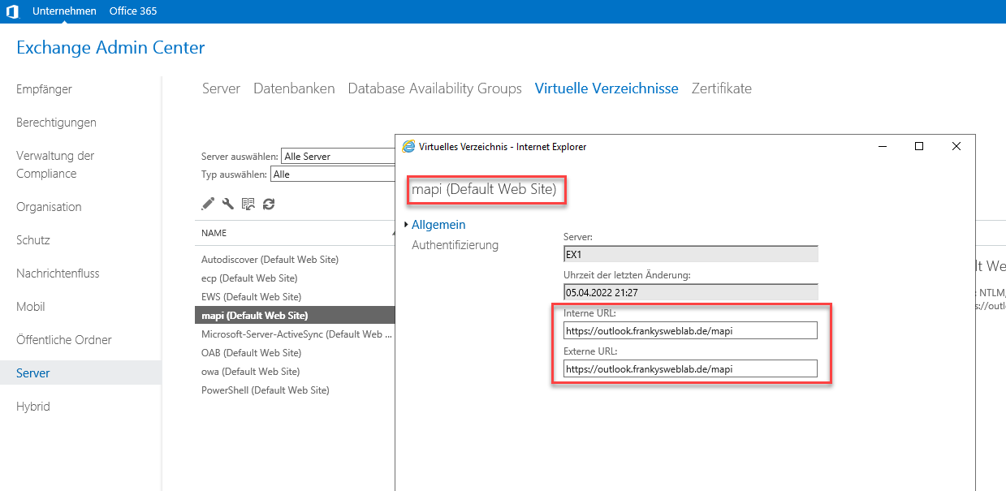The image size is (1006, 491).
Task: Maximize the Virtuelles Verzeichnis dialog window
Action: tap(918, 146)
